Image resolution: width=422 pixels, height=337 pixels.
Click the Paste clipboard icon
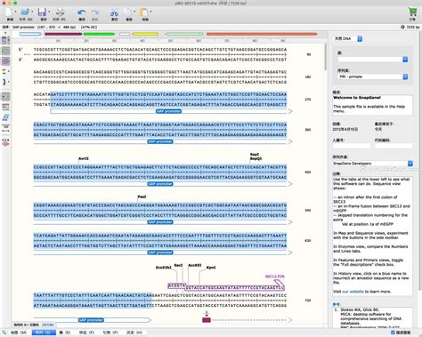click(x=144, y=12)
